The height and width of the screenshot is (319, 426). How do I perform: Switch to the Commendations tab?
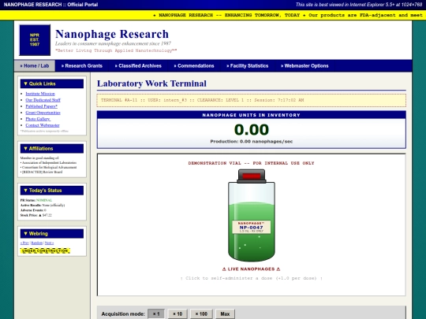pyautogui.click(x=194, y=66)
